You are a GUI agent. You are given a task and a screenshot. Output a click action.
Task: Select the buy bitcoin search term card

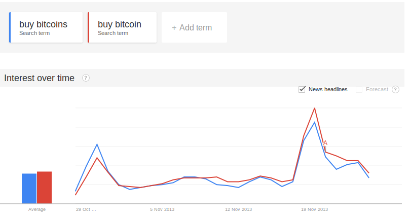click(x=122, y=27)
